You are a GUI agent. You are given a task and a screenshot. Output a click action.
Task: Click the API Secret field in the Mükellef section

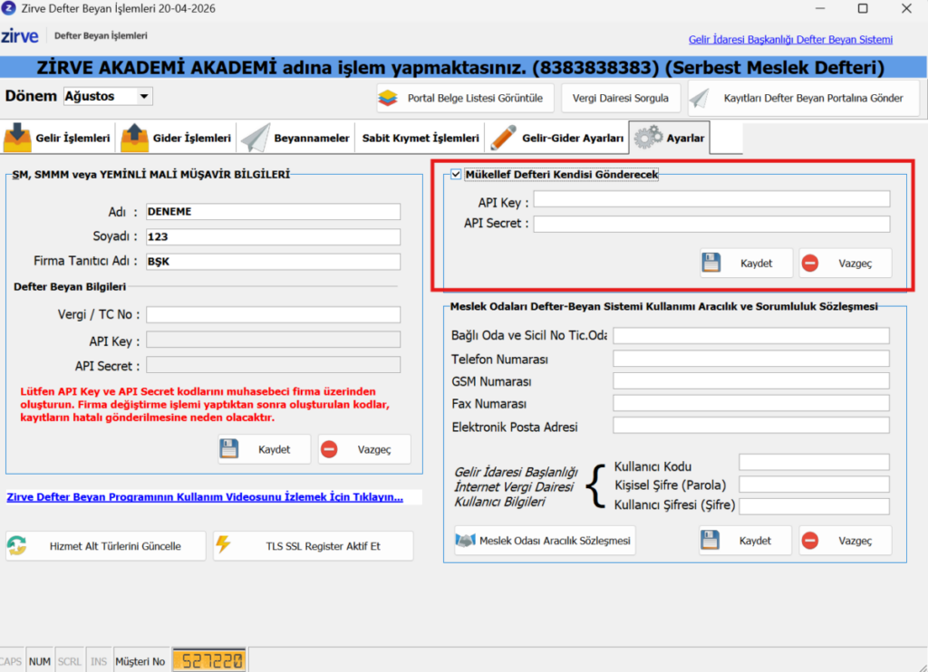712,225
